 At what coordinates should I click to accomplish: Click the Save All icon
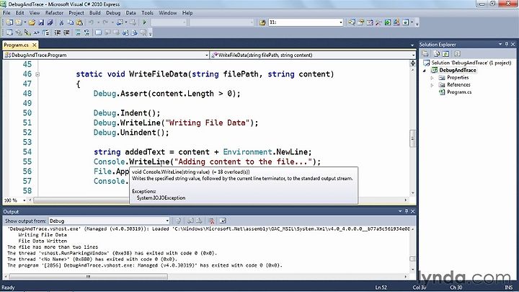(x=50, y=22)
